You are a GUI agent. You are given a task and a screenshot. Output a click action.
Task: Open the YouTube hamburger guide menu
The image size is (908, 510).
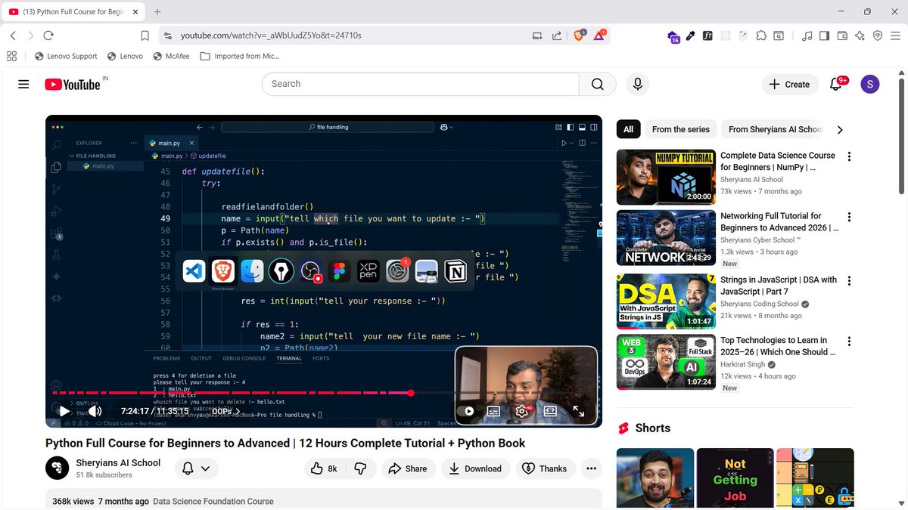click(23, 84)
